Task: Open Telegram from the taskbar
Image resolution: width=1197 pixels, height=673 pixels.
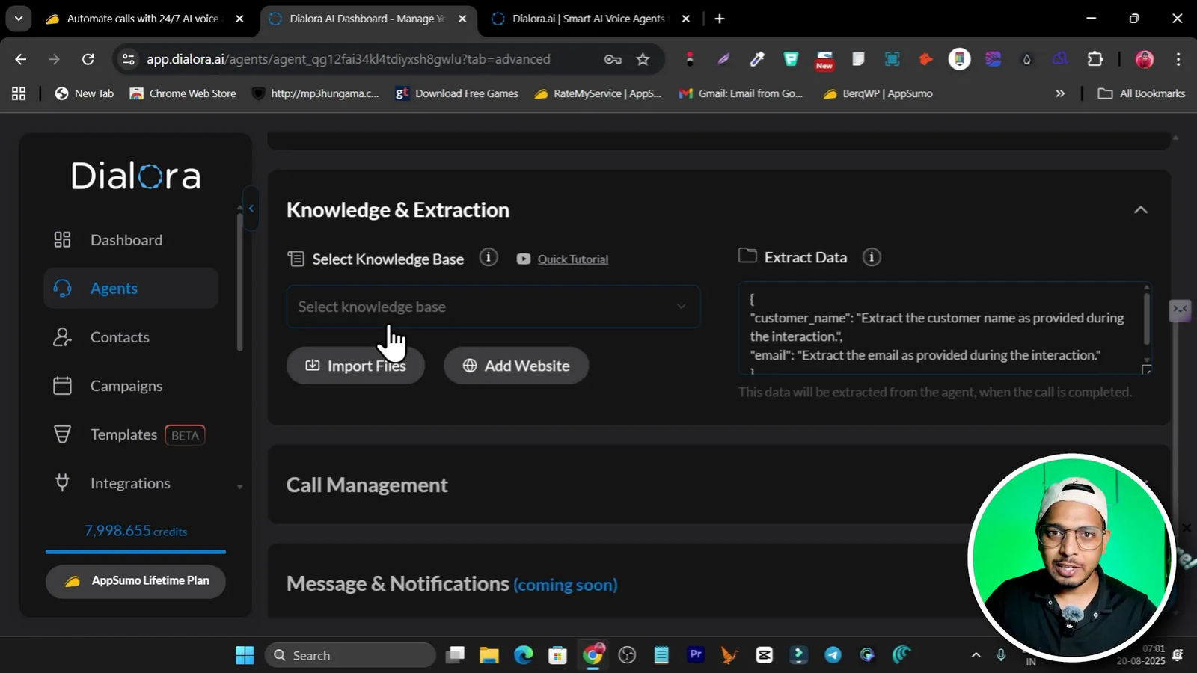Action: click(833, 655)
